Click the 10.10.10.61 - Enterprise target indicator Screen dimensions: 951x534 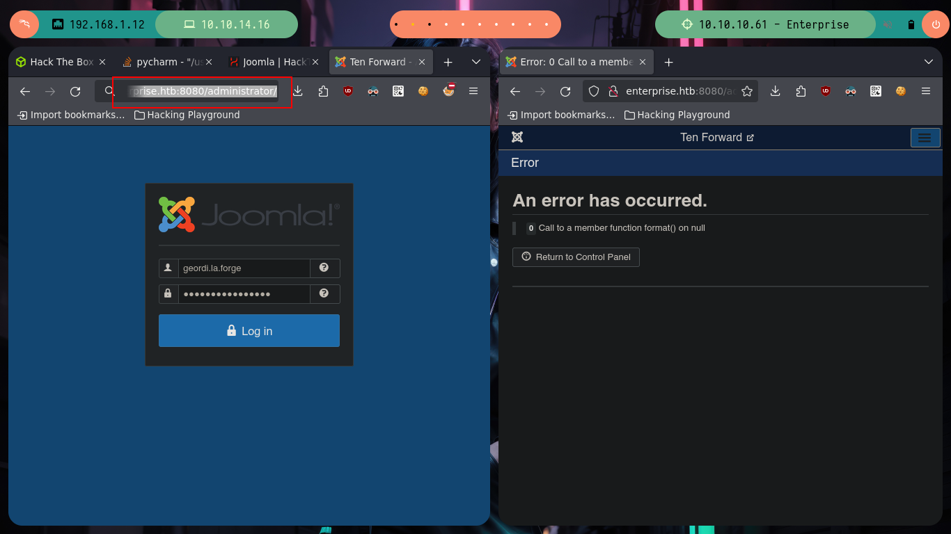pos(765,24)
